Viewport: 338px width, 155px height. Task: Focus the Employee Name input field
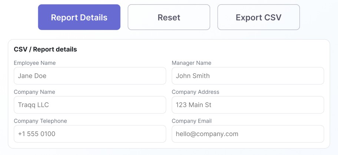(90, 76)
